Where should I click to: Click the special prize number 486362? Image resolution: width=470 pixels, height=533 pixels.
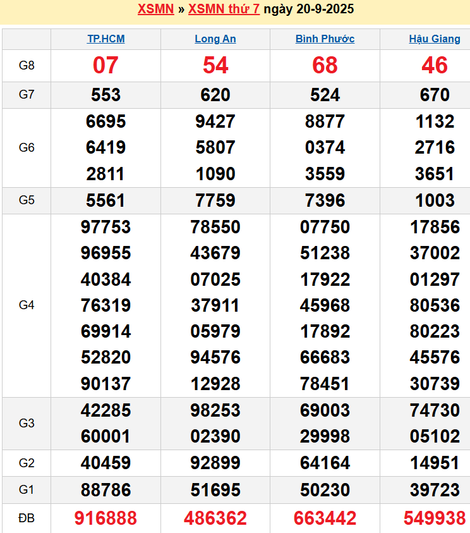point(215,518)
